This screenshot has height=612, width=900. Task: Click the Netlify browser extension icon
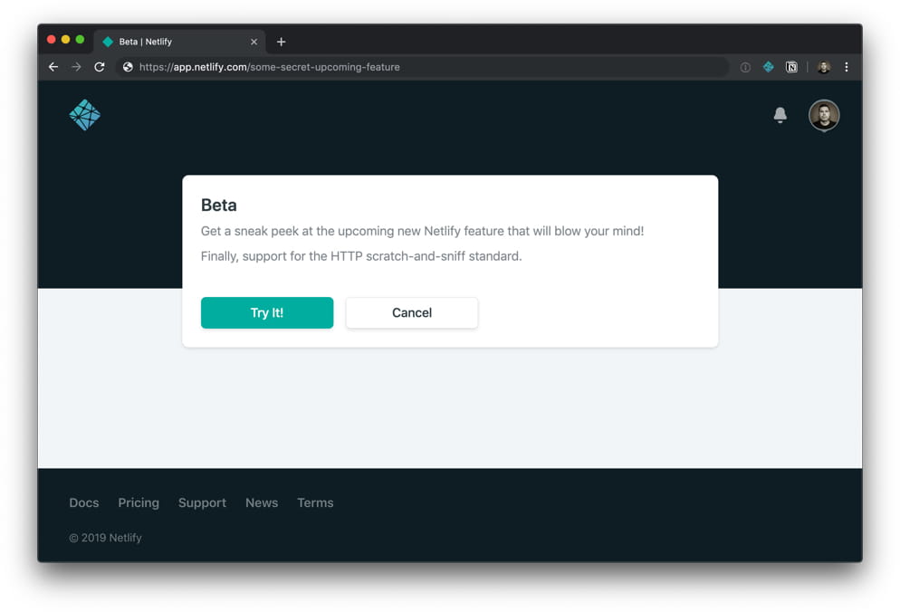768,66
